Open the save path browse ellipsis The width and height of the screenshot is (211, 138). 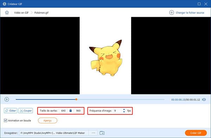point(94,133)
